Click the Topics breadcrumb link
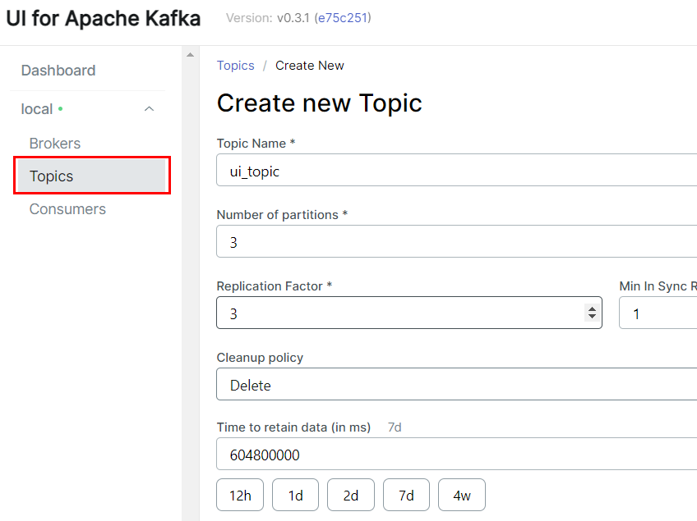Screen dimensions: 697x521 click(x=236, y=66)
